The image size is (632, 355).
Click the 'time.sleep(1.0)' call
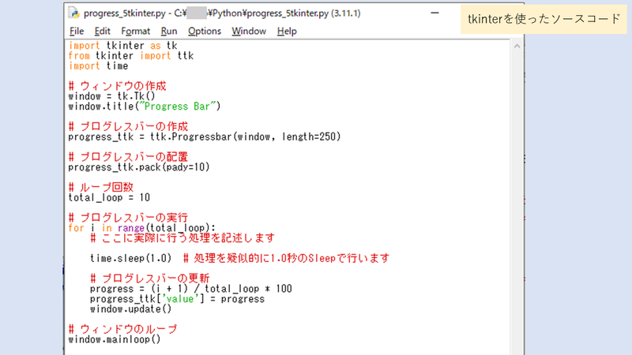(130, 258)
